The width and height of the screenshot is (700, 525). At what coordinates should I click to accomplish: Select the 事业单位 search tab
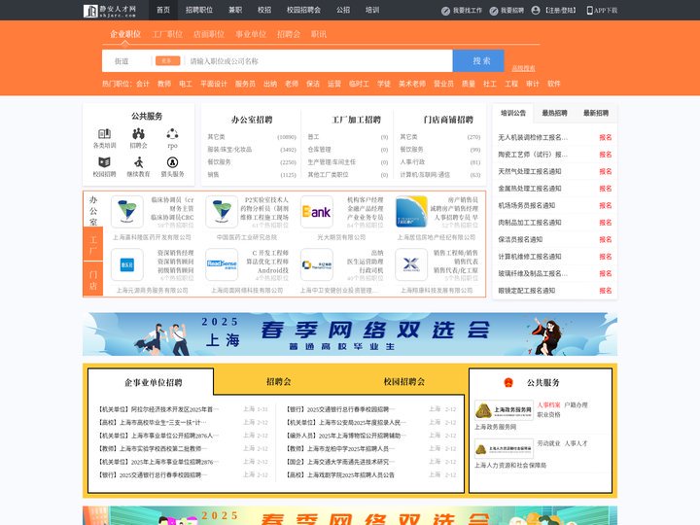click(251, 34)
